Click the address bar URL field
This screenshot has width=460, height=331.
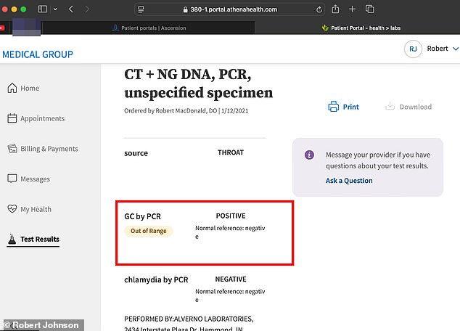pos(225,9)
